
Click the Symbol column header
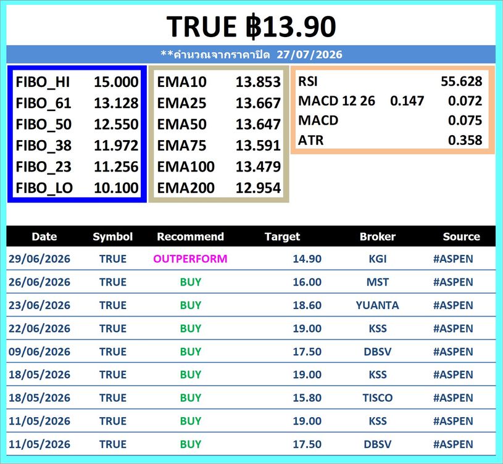point(112,237)
